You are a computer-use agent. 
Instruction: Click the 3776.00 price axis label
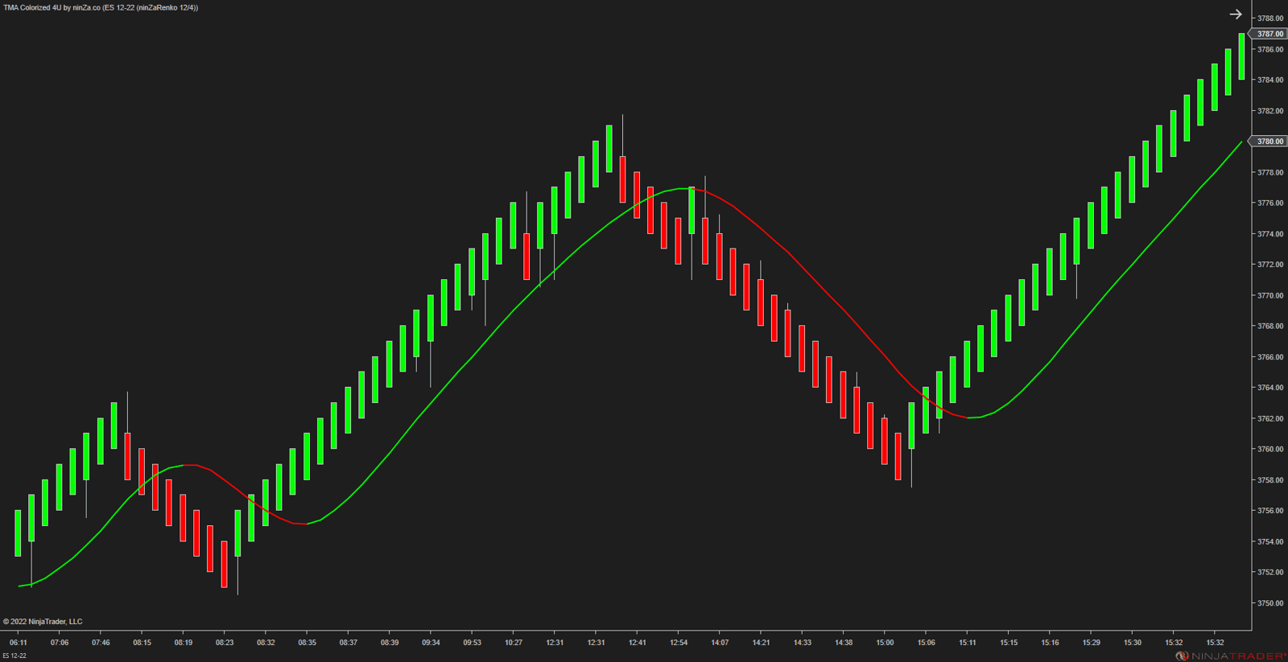pos(1270,204)
